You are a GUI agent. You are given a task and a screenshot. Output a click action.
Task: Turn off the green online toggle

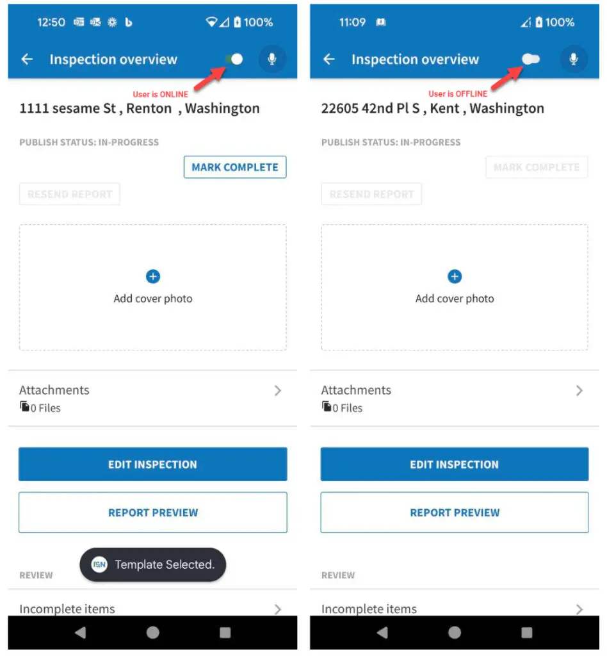[234, 60]
